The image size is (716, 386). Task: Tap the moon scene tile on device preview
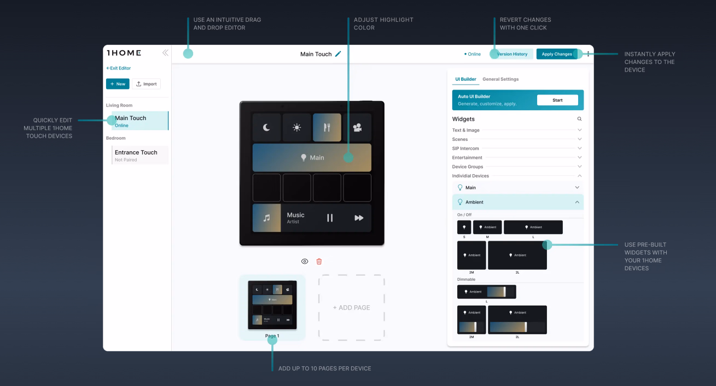[x=266, y=128]
